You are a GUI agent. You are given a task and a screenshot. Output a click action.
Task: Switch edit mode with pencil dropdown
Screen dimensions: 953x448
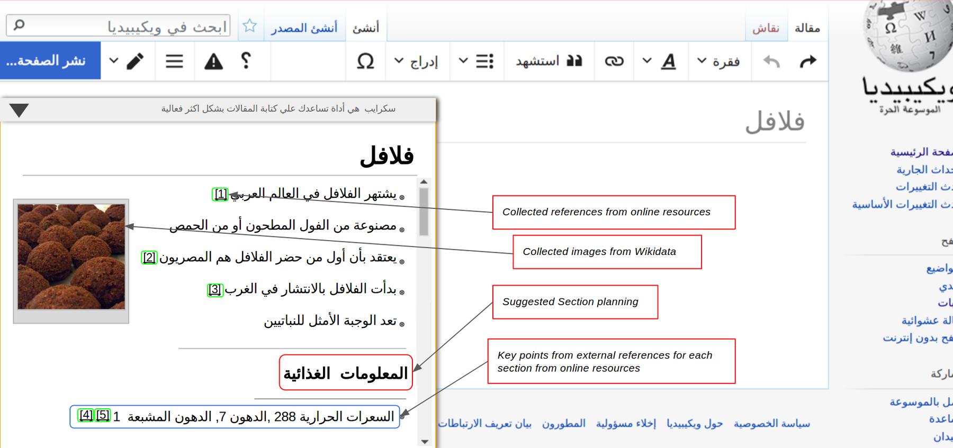pyautogui.click(x=127, y=61)
